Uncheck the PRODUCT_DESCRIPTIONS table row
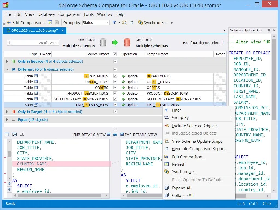Image resolution: width=280 pixels, height=210 pixels. point(115,93)
